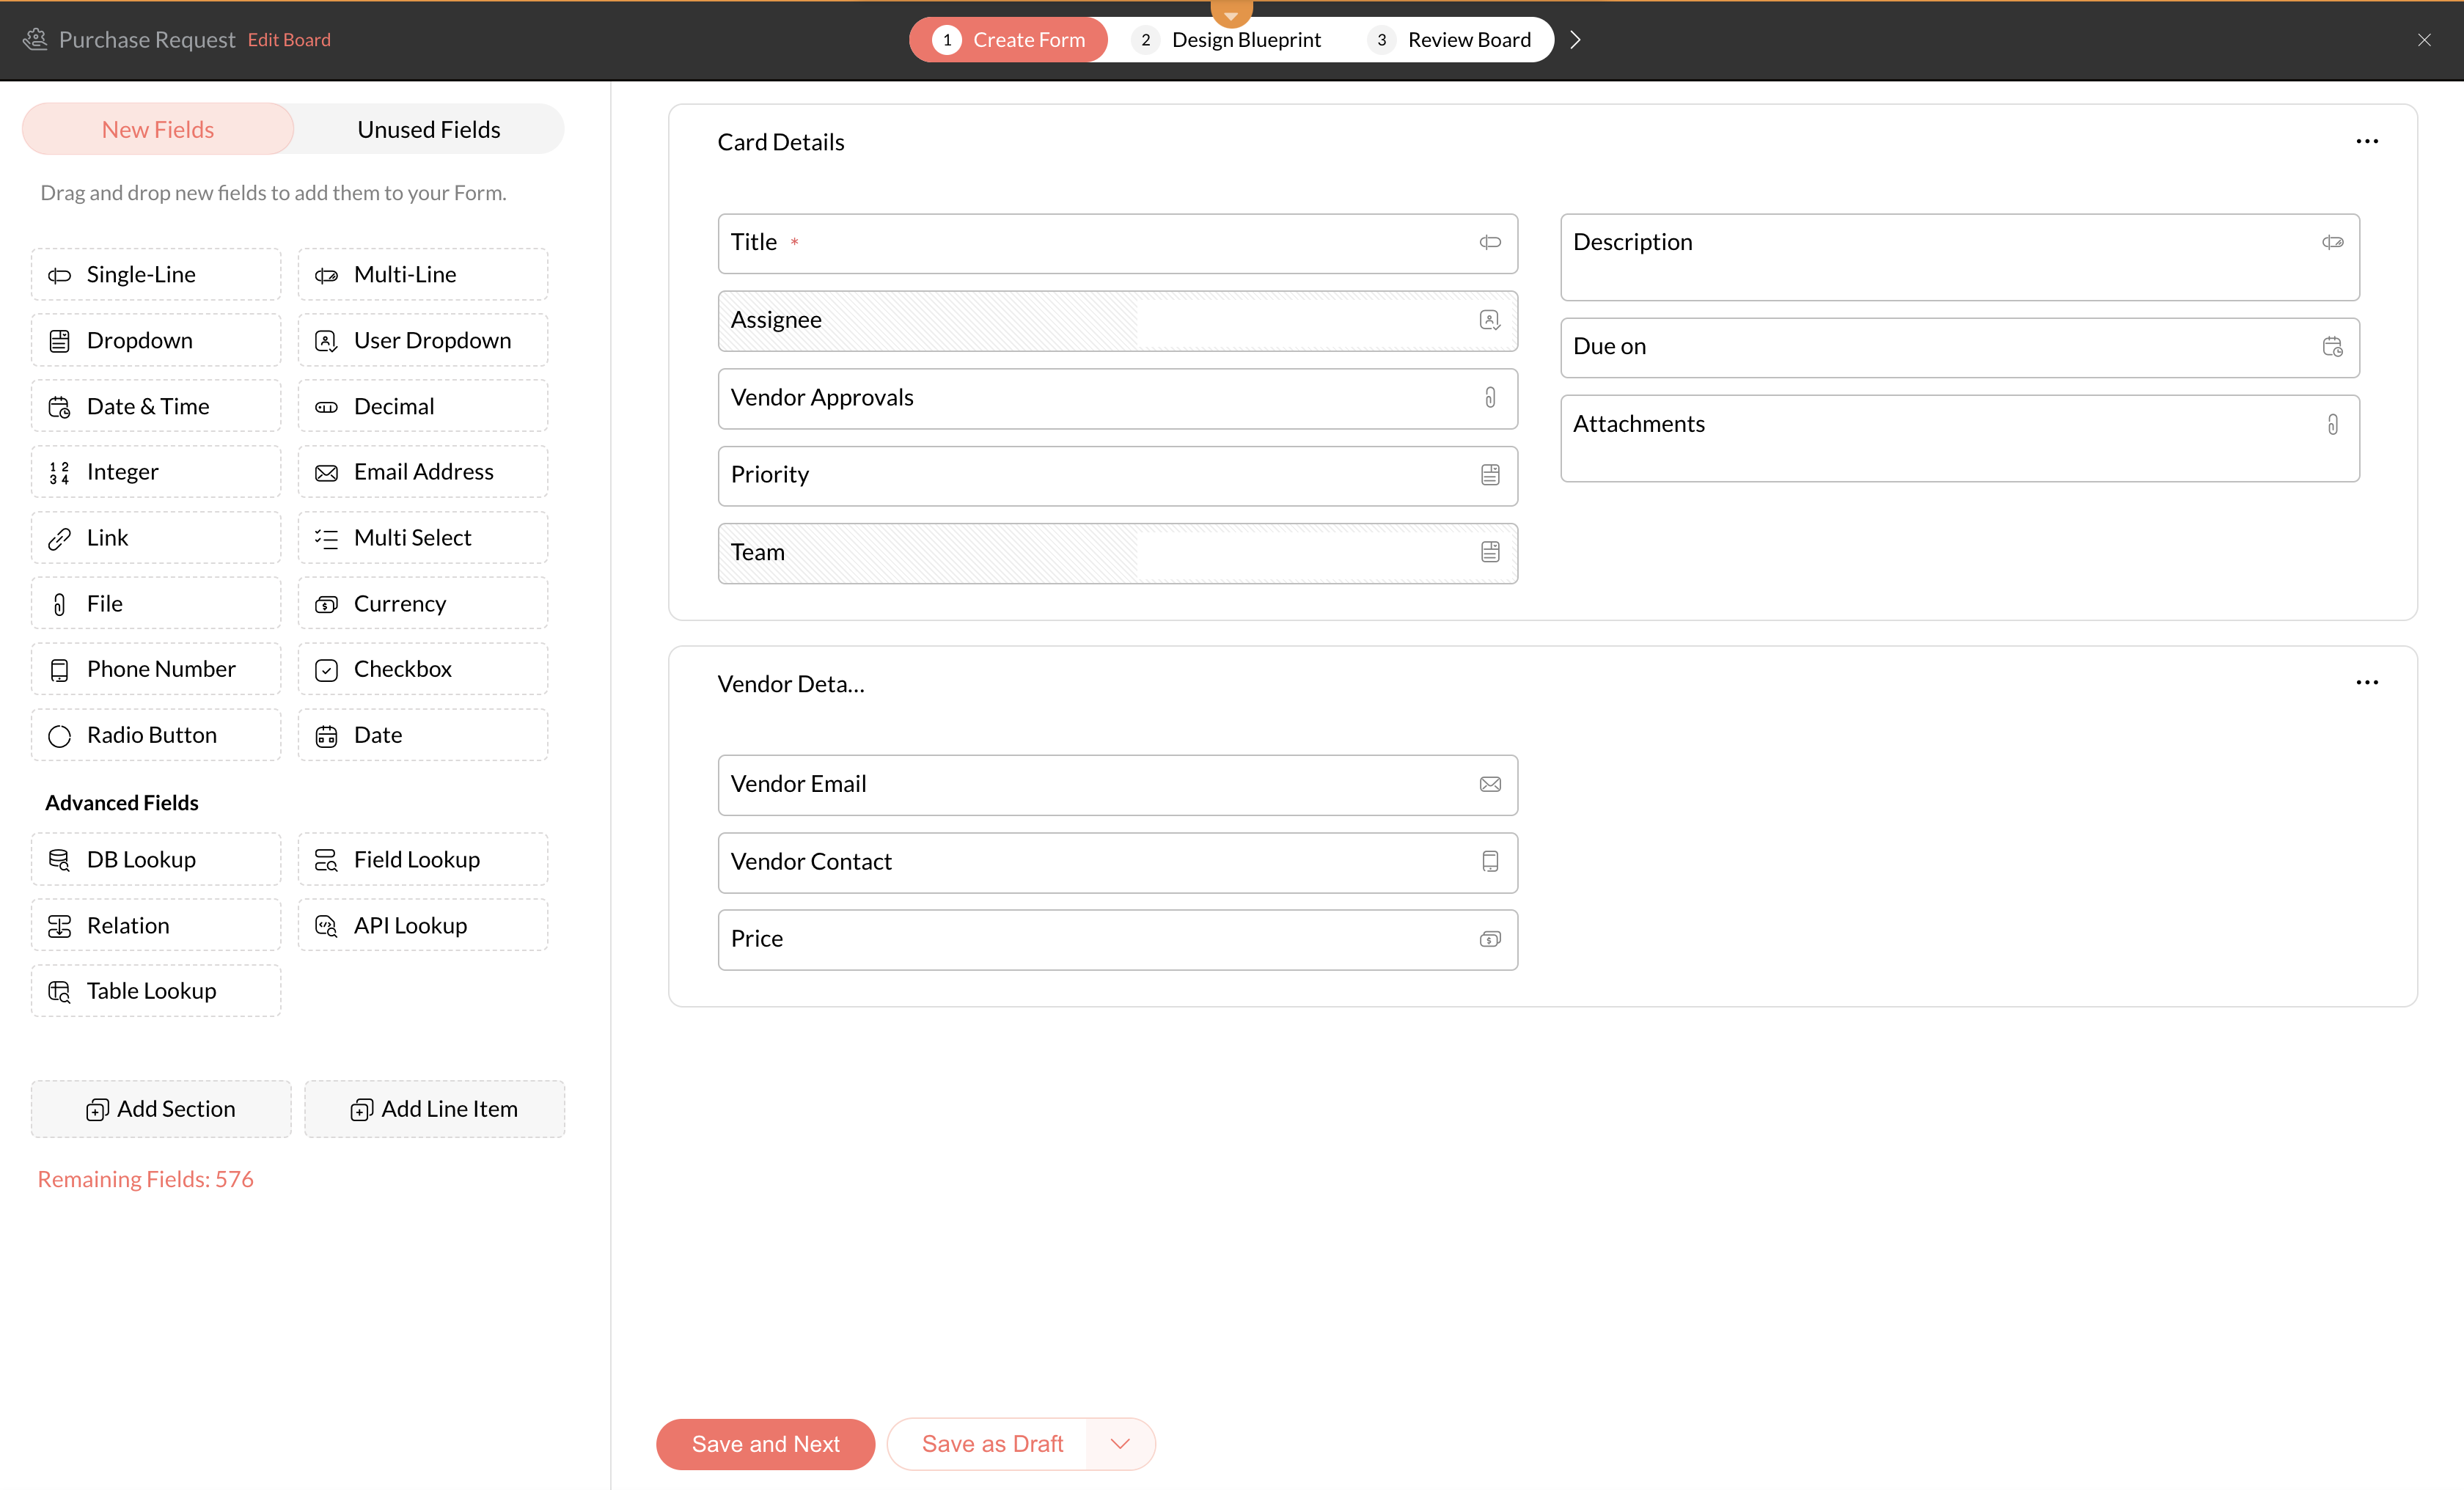Open the Vendor Details section options menu
This screenshot has width=2464, height=1490.
[2366, 683]
